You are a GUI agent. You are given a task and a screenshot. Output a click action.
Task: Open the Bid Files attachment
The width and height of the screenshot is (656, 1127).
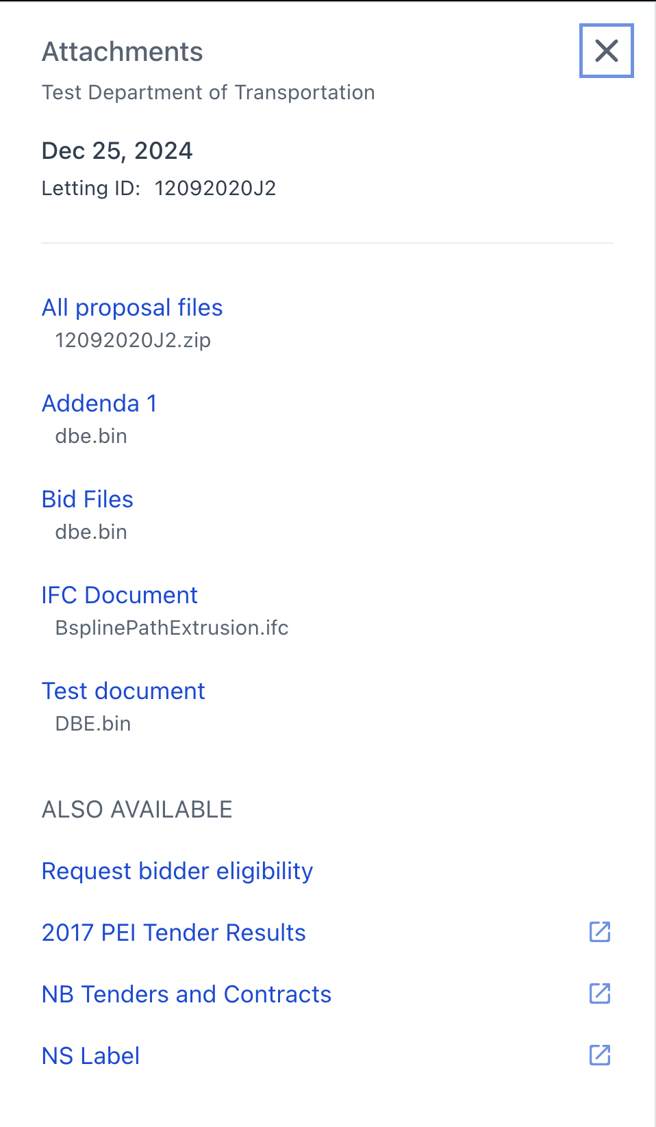click(88, 500)
